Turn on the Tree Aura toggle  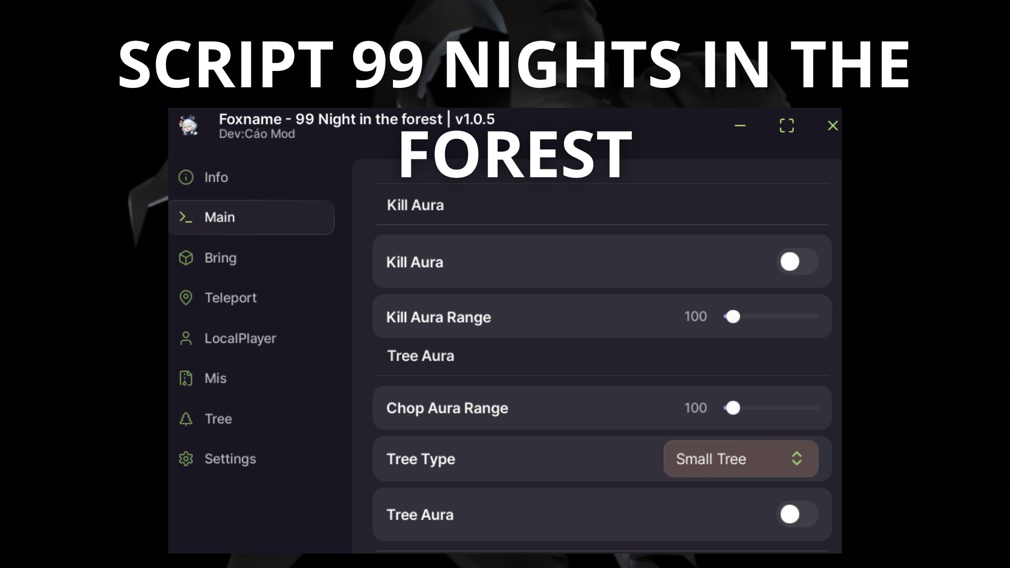796,514
